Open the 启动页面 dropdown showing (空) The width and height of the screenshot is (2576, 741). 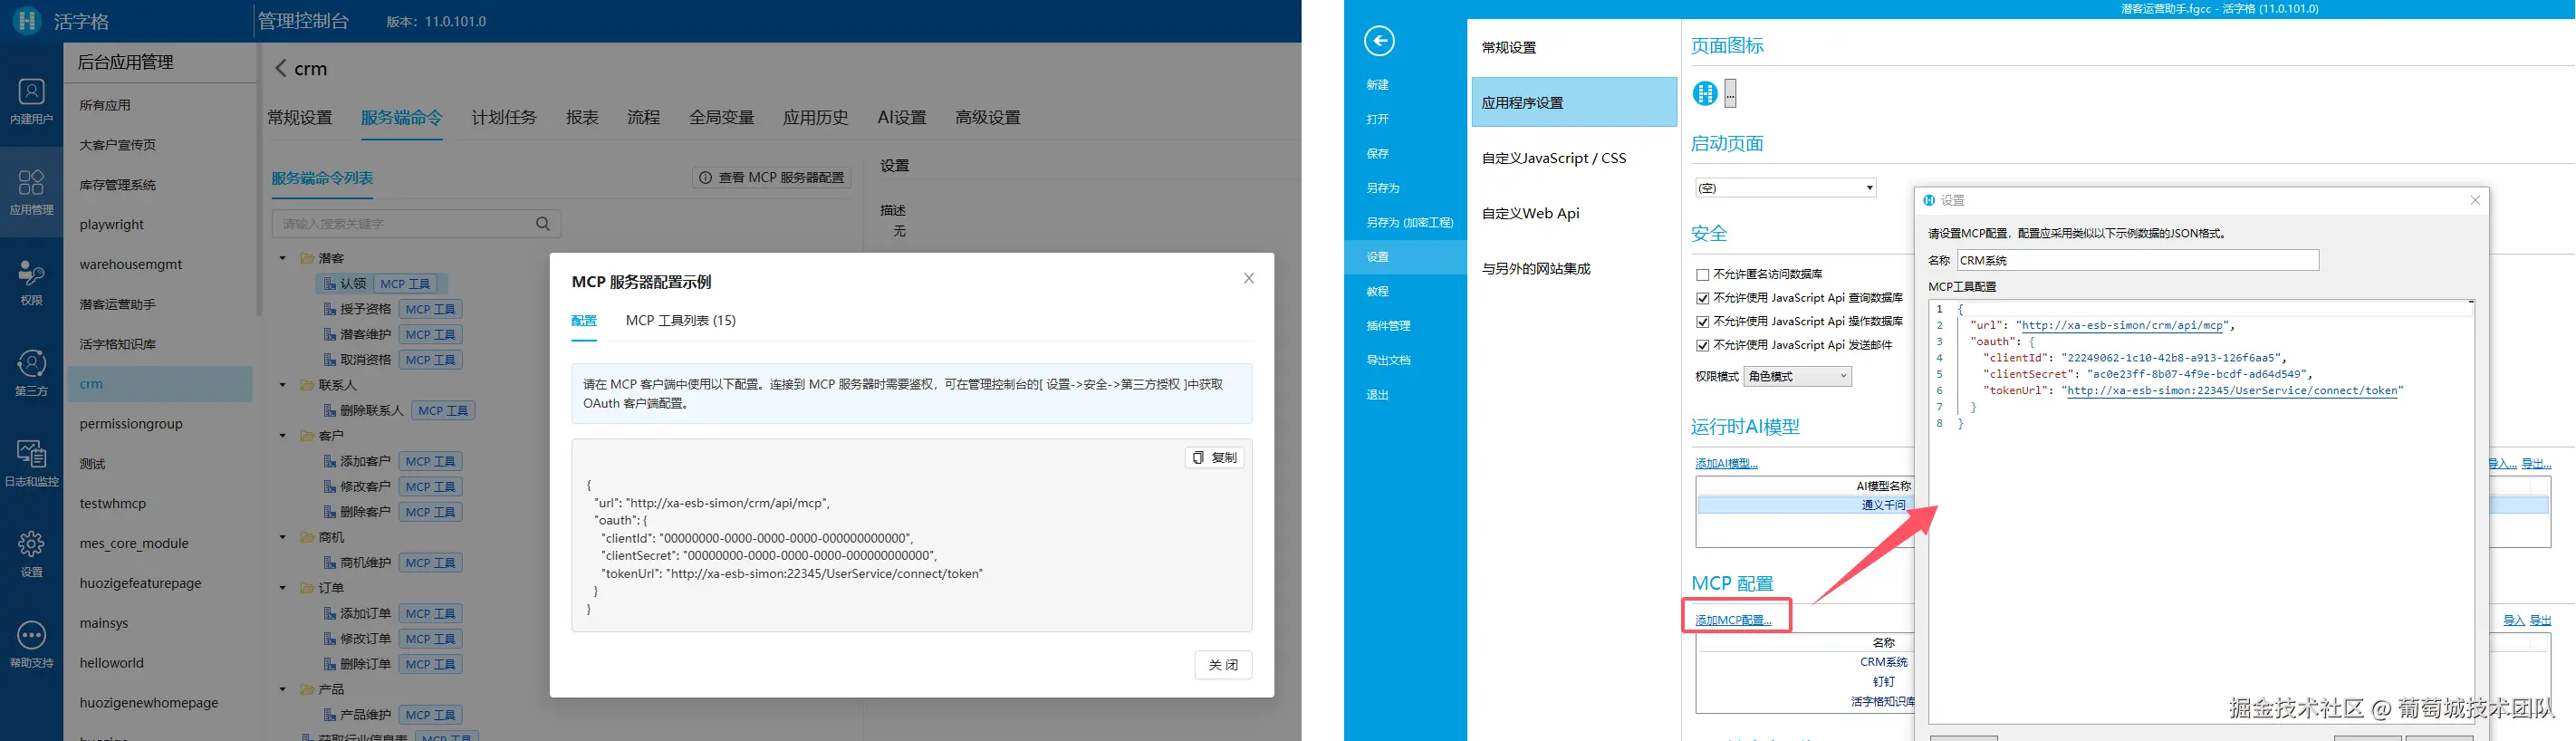click(x=1785, y=188)
